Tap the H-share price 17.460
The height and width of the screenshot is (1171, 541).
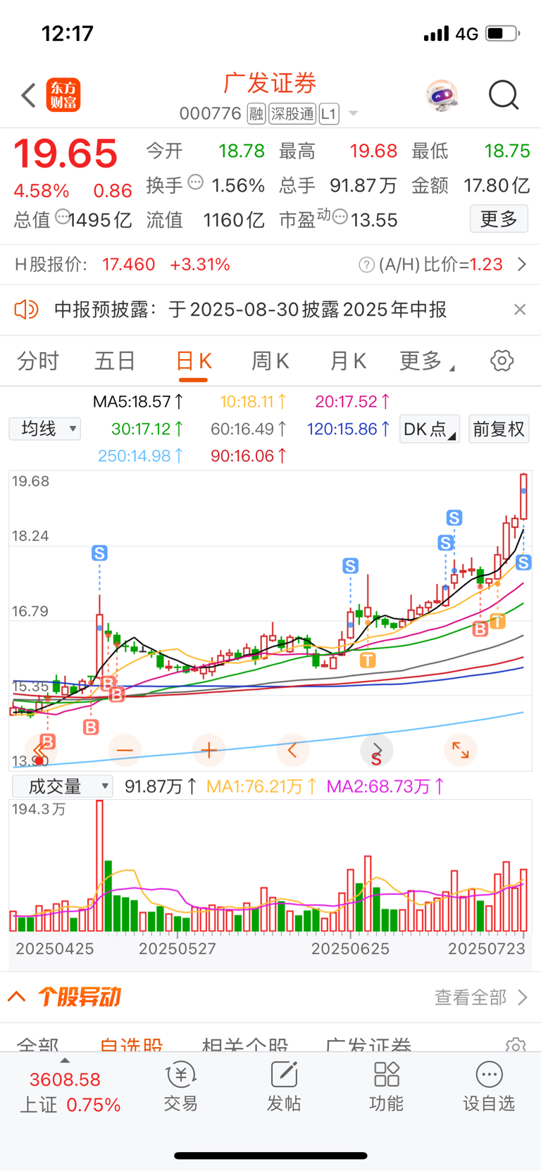tap(128, 265)
